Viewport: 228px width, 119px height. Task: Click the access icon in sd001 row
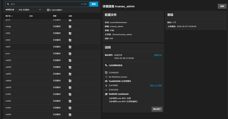[x=70, y=60]
